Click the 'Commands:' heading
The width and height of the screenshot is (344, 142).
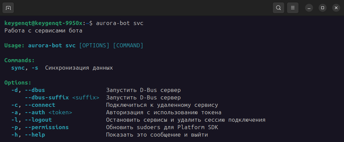(20, 61)
